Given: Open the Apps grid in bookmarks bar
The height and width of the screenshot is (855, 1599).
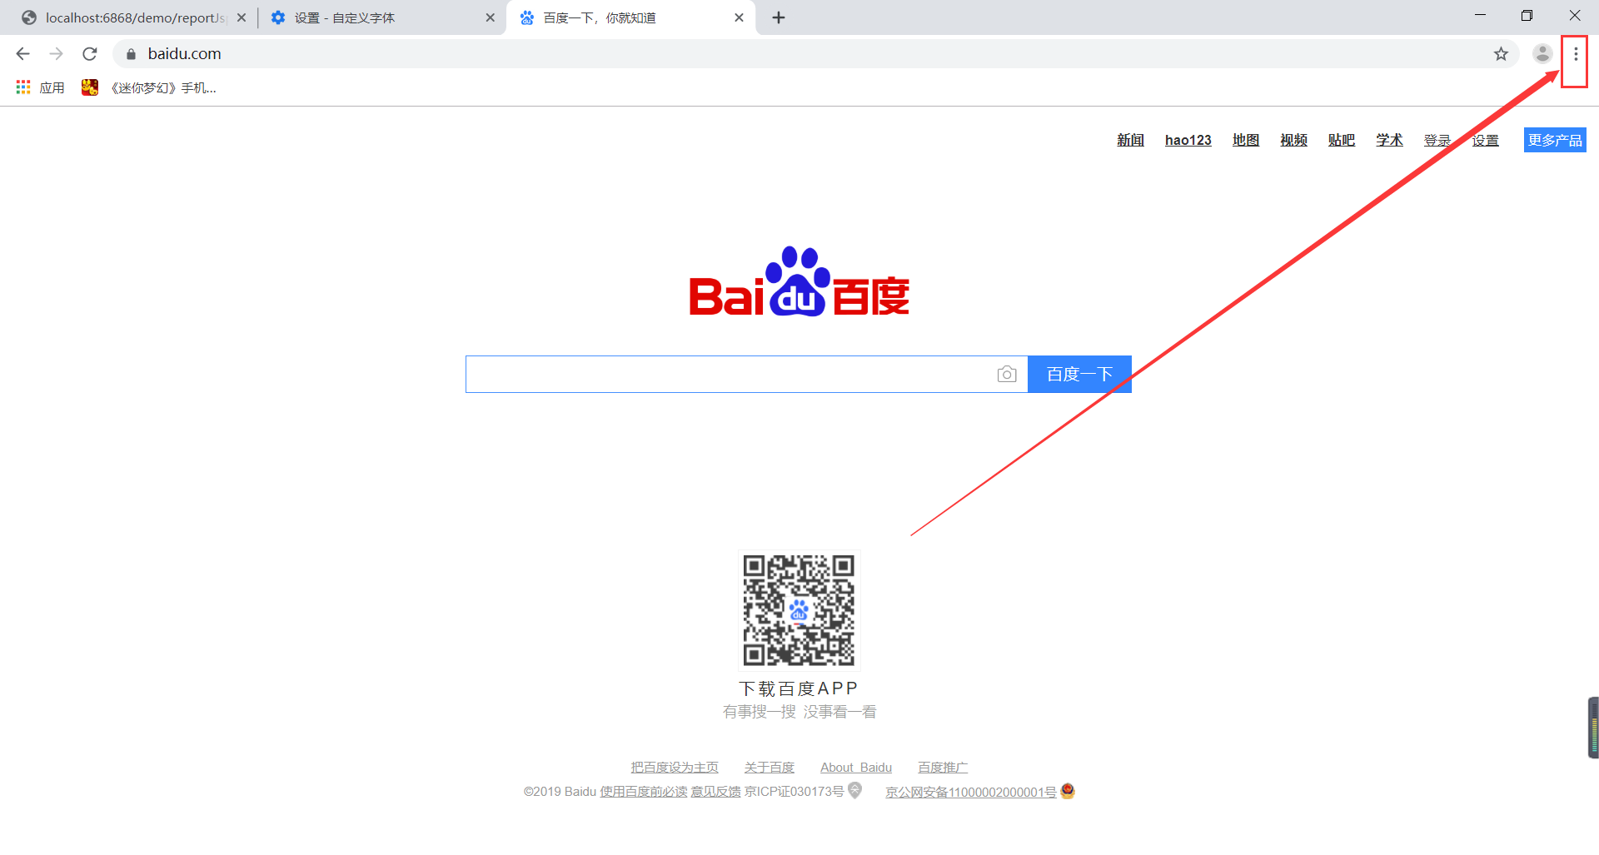Looking at the screenshot, I should point(40,87).
